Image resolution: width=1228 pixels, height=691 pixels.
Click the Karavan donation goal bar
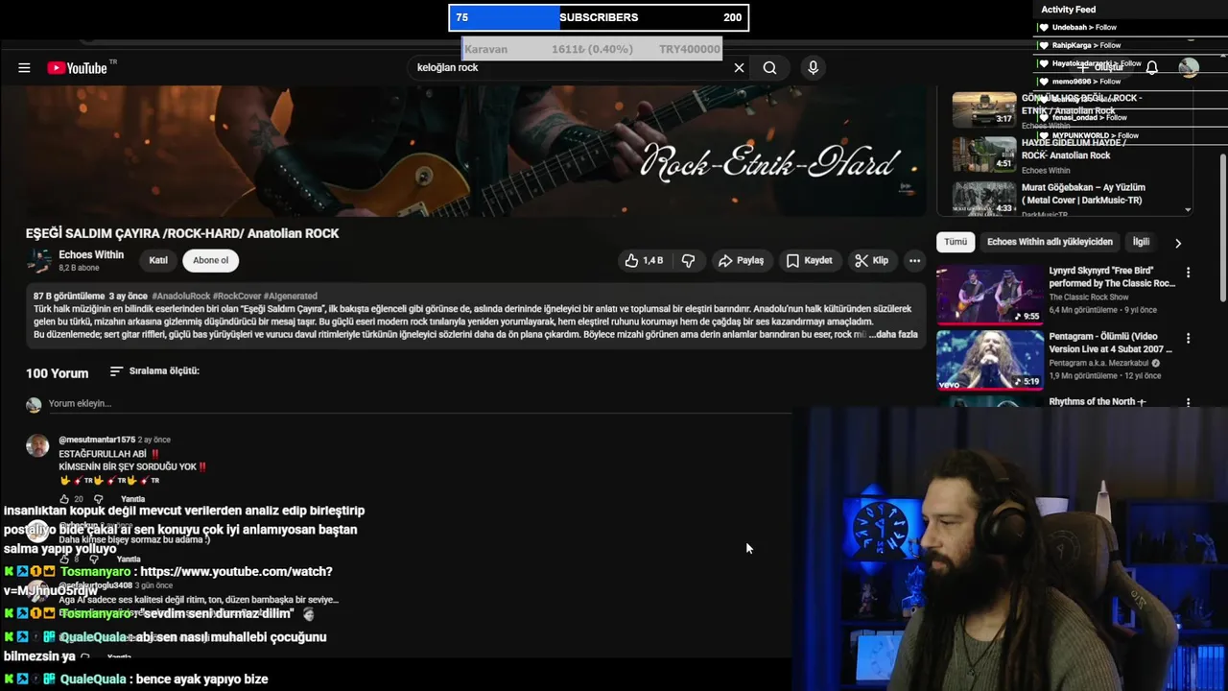click(592, 49)
